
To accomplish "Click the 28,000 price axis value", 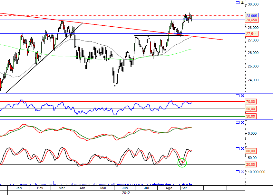I will [x=253, y=28].
